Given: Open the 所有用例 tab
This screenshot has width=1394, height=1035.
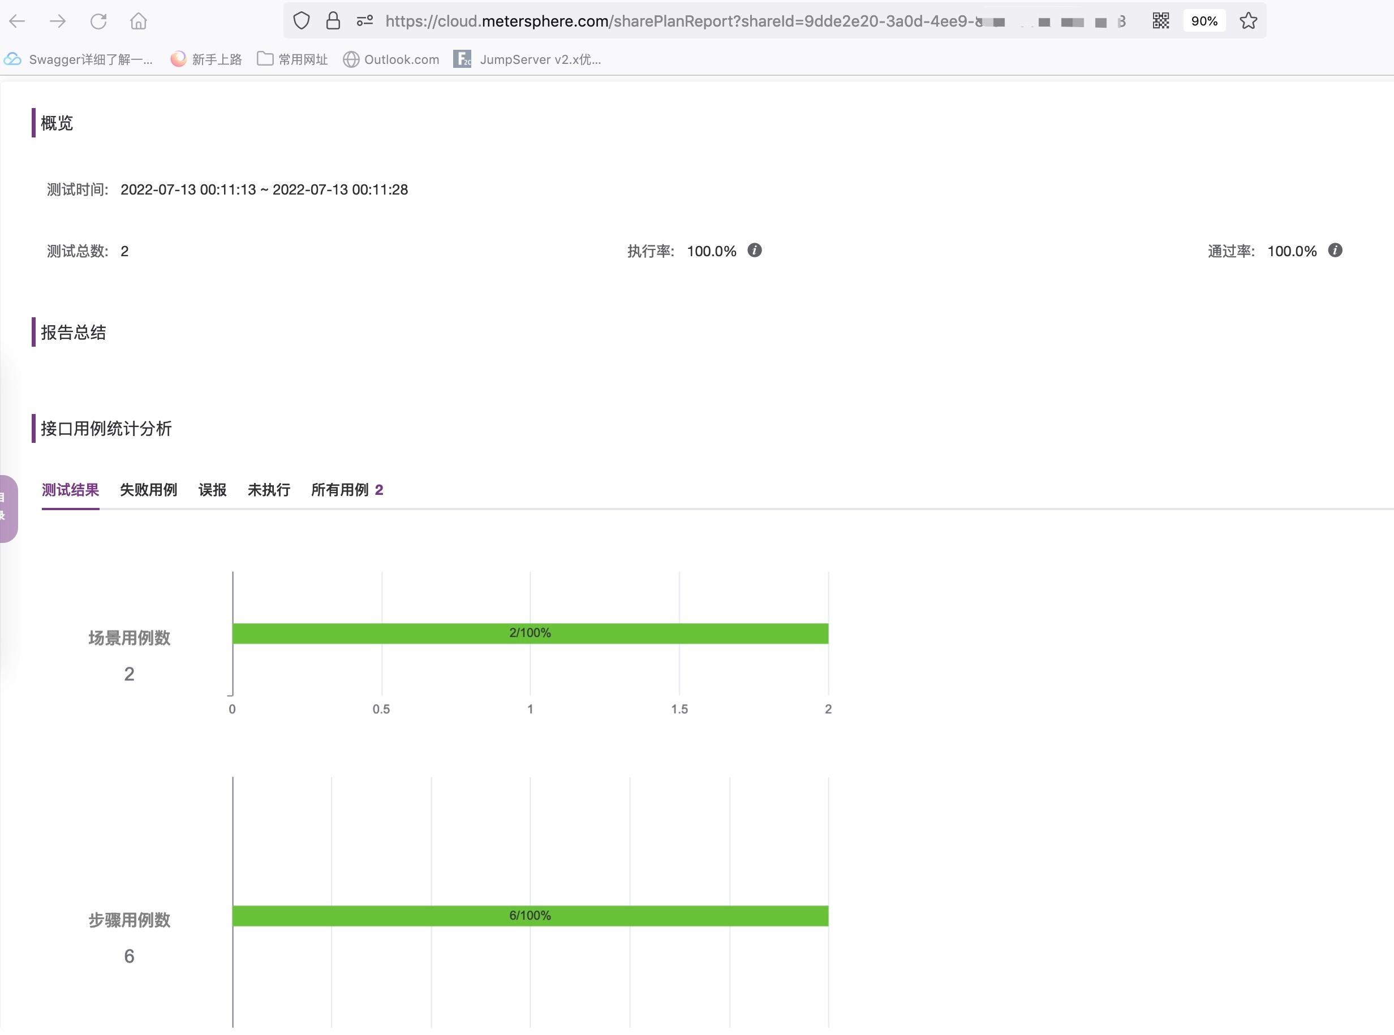Looking at the screenshot, I should tap(342, 490).
